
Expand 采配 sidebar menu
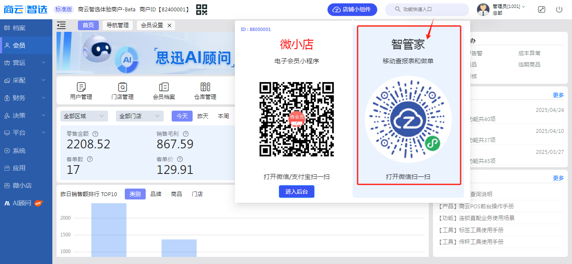[x=26, y=80]
